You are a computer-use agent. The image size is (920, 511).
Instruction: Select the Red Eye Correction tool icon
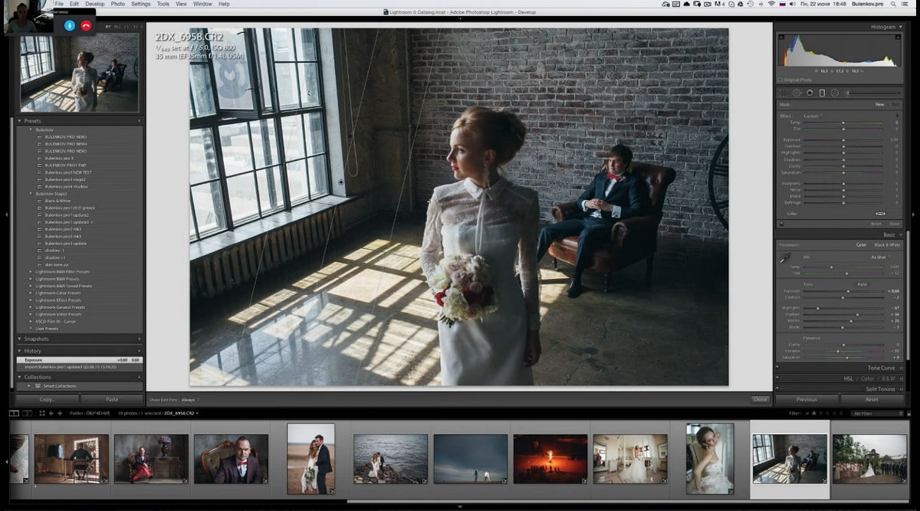click(x=810, y=93)
